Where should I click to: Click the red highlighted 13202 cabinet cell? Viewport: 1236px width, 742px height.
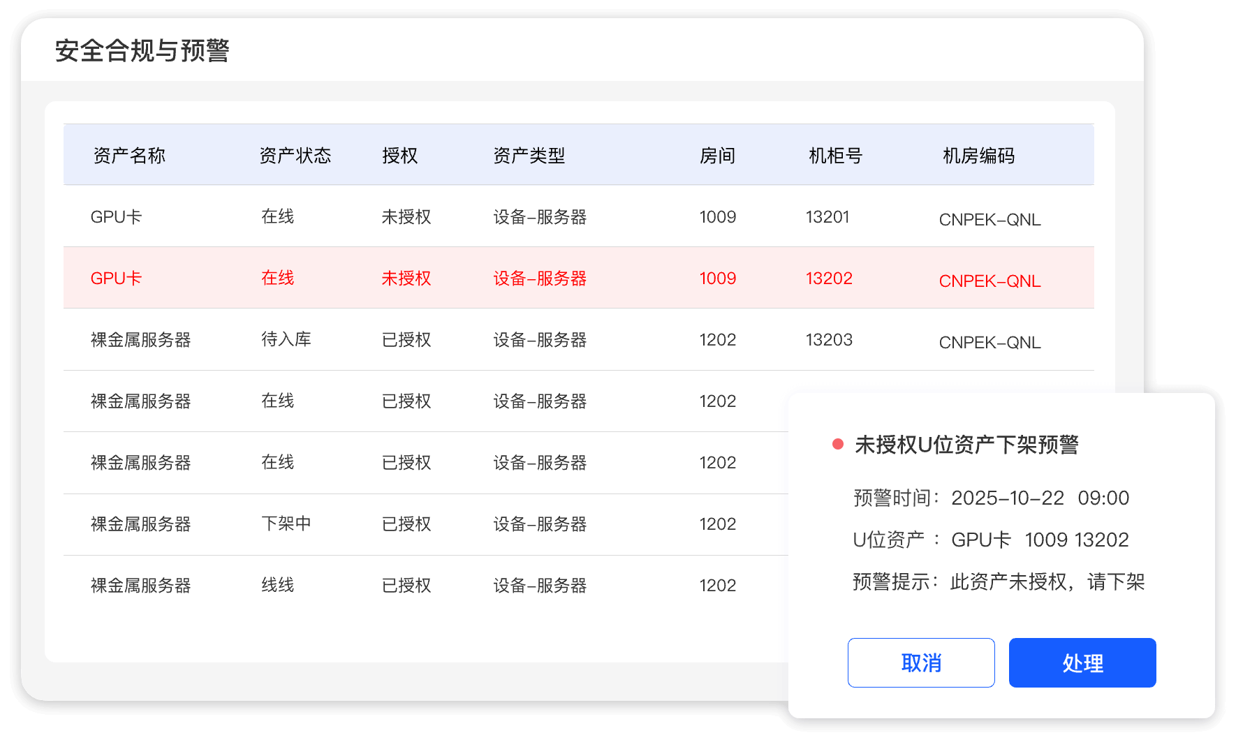point(829,279)
